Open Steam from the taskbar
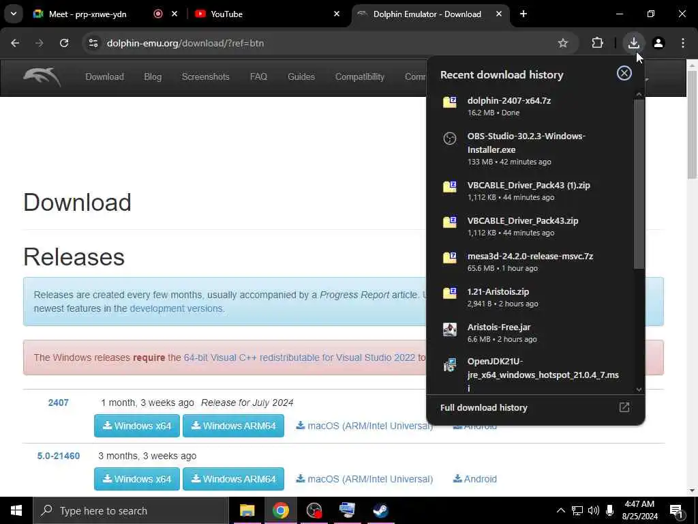The height and width of the screenshot is (524, 698). pos(381,510)
